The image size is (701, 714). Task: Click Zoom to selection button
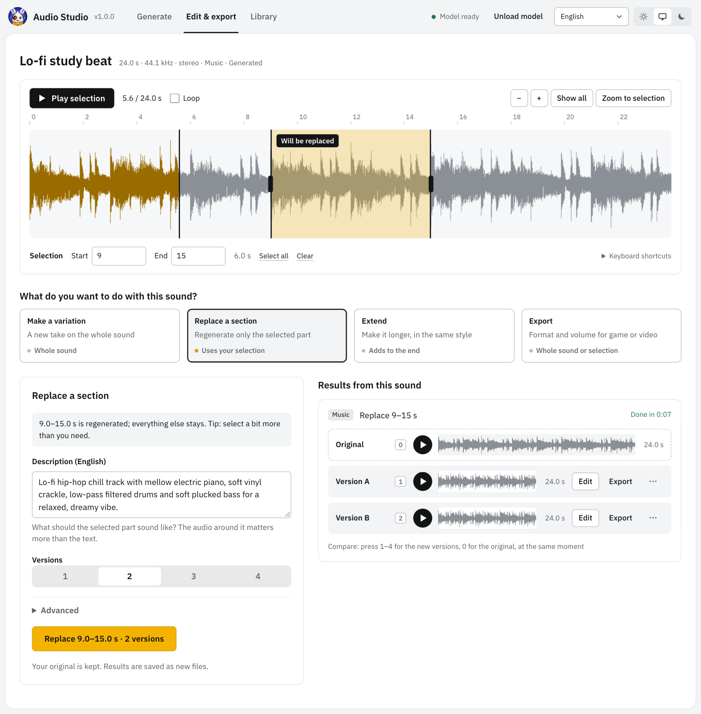point(633,98)
